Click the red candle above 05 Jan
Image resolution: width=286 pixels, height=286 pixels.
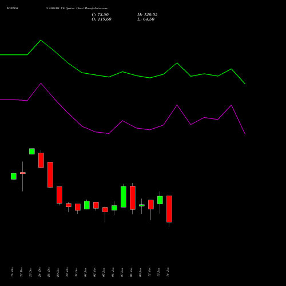click(105, 209)
